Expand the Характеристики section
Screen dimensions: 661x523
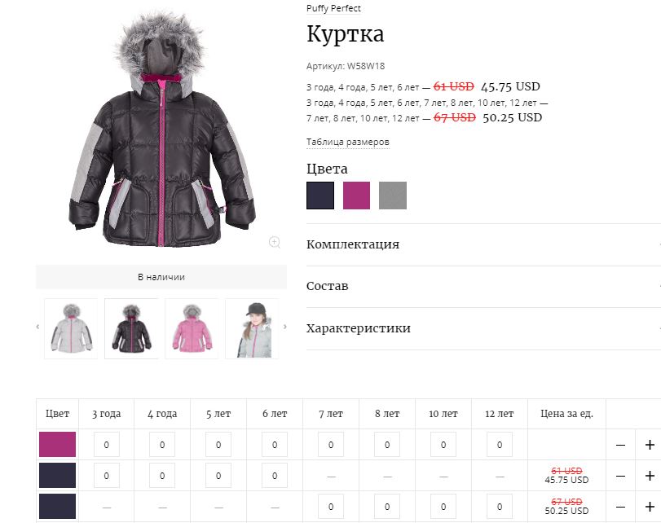pyautogui.click(x=483, y=328)
